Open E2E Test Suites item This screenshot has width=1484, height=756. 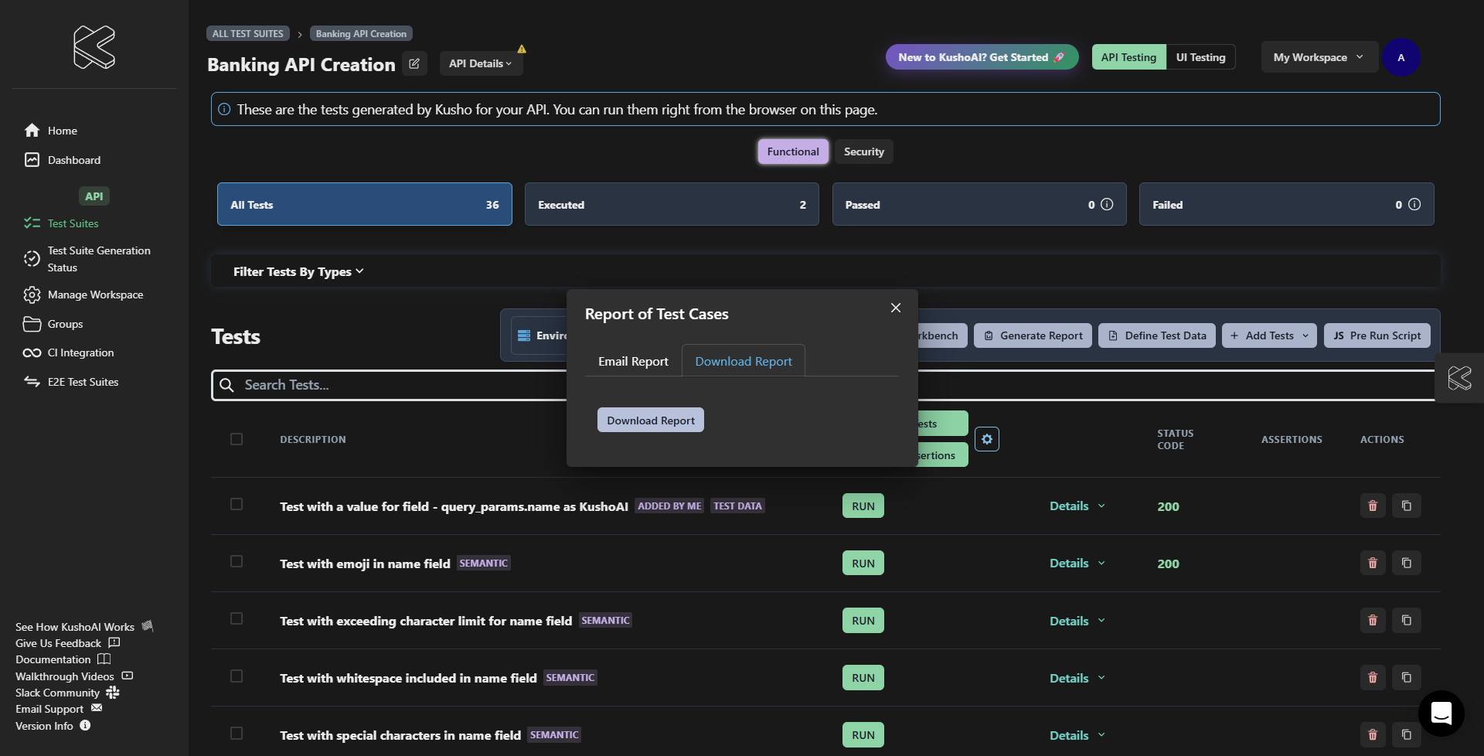coord(71,382)
